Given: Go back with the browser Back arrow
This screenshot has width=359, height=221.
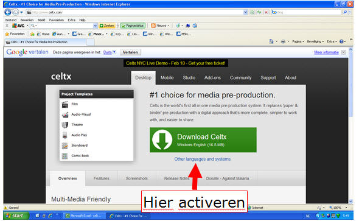Looking at the screenshot, I should (x=8, y=12).
